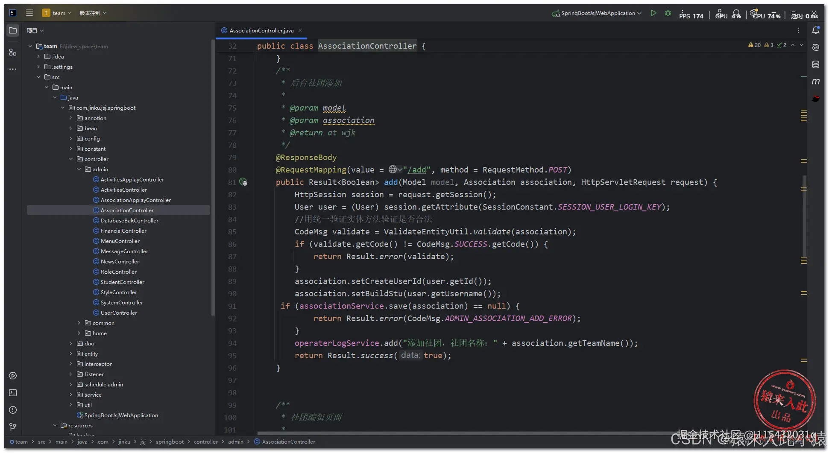Close the IDE window
This screenshot has width=829, height=453.
pos(814,13)
